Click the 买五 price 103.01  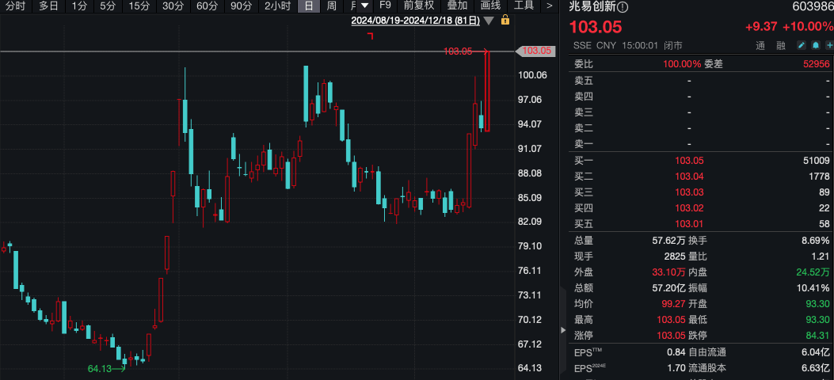click(x=689, y=224)
